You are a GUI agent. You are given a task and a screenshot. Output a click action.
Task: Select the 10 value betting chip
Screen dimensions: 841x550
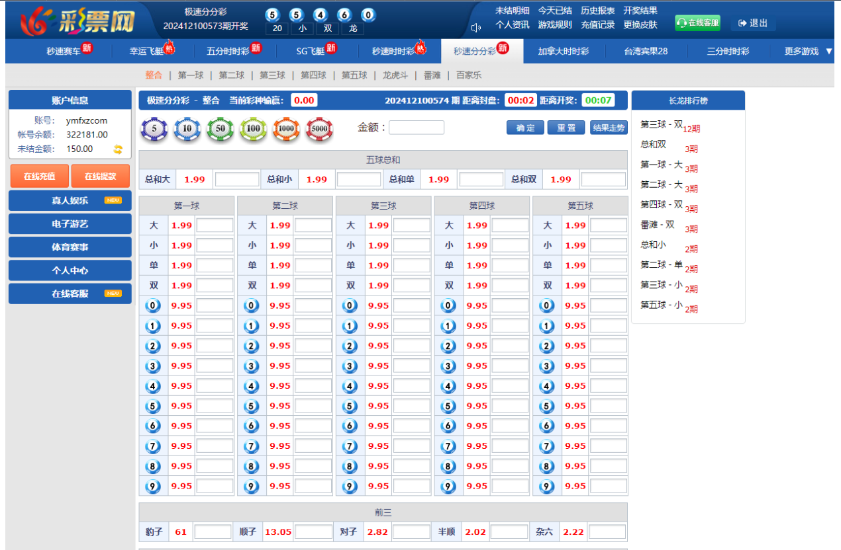point(187,129)
